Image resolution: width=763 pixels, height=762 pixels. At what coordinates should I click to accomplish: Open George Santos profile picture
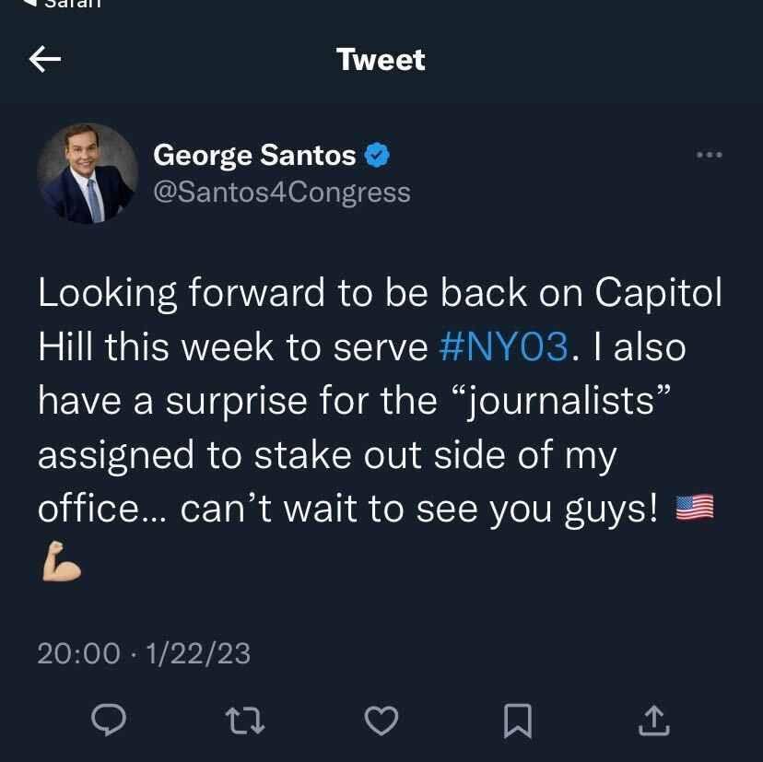point(88,173)
